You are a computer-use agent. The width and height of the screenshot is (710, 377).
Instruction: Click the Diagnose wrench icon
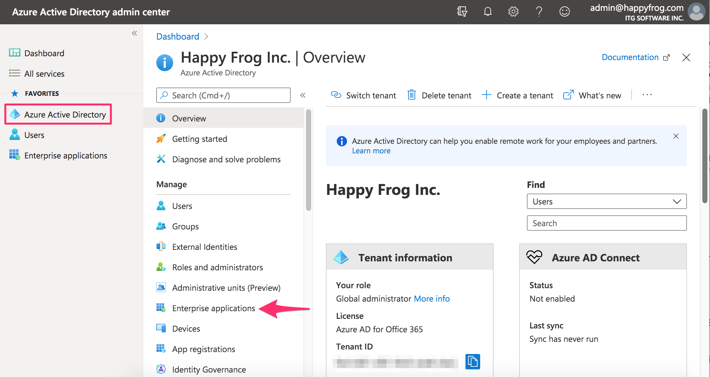[161, 159]
